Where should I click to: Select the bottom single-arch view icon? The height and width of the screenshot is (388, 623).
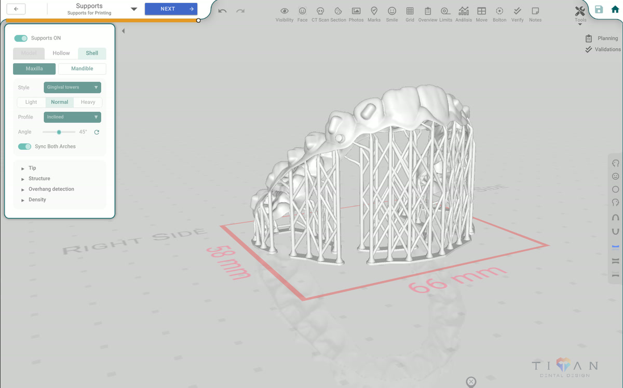pyautogui.click(x=616, y=275)
